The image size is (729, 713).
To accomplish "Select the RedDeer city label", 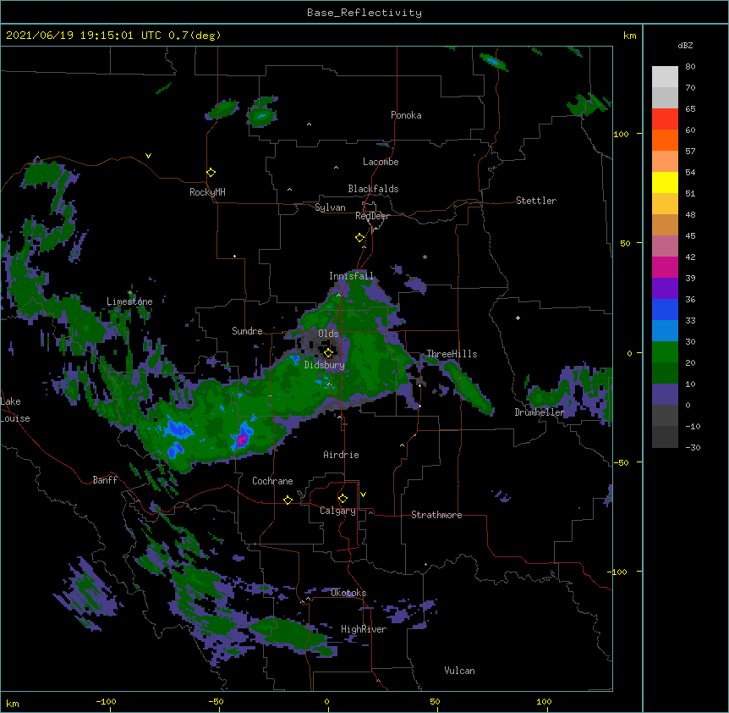I will pos(372,216).
